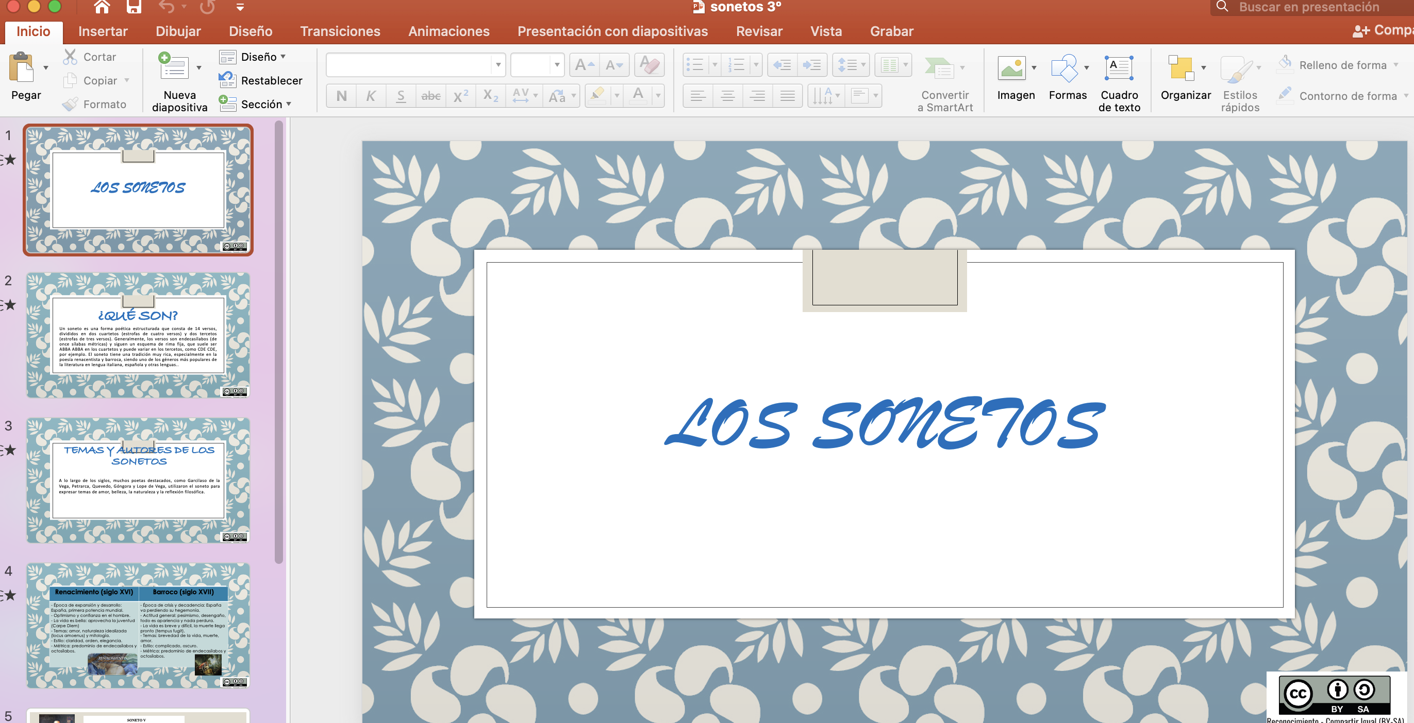Redo with the circular arrow icon
1414x723 pixels.
(x=208, y=7)
